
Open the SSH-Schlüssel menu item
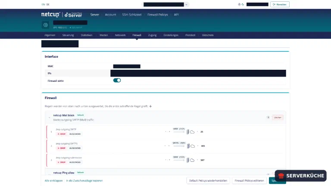click(x=132, y=15)
